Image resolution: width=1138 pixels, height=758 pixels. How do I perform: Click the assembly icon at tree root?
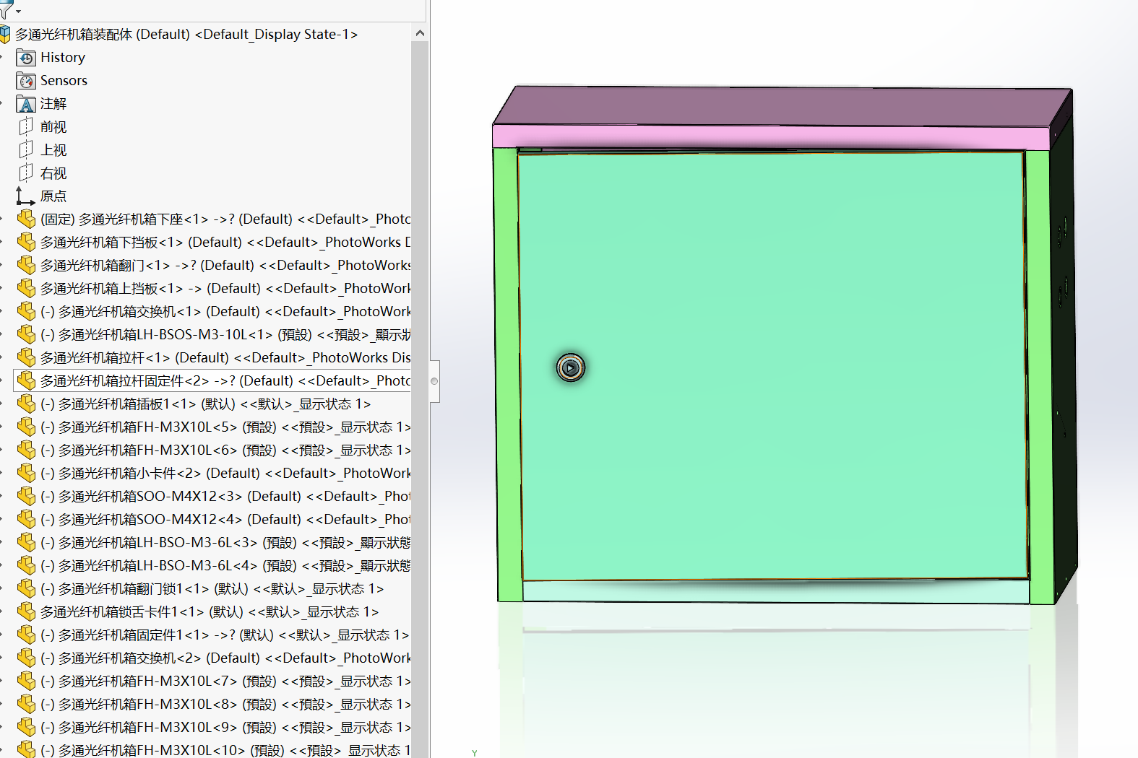(x=5, y=34)
